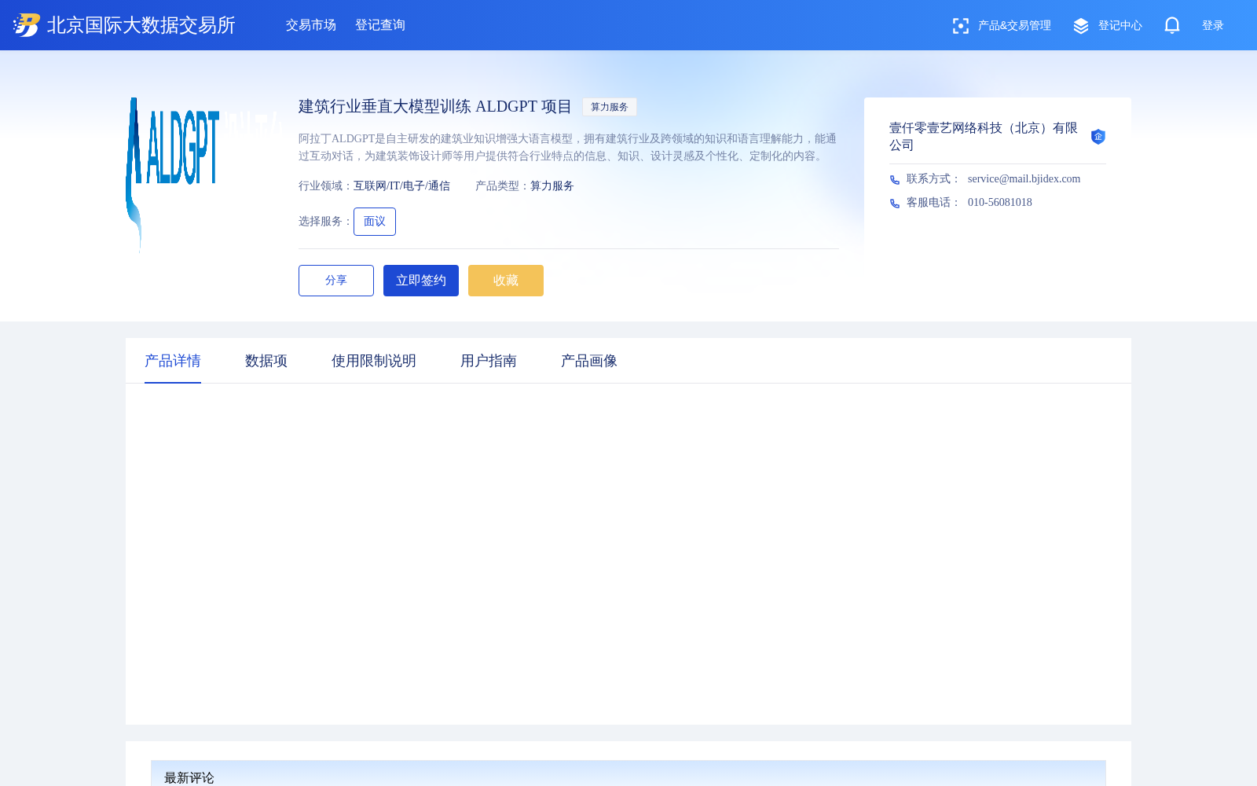Click phone icon beside 联系方式

pyautogui.click(x=895, y=180)
